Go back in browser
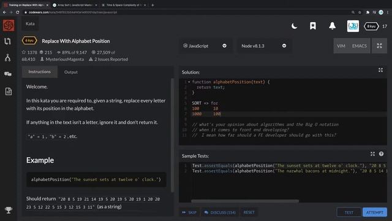The height and width of the screenshot is (221, 392). 4,12
